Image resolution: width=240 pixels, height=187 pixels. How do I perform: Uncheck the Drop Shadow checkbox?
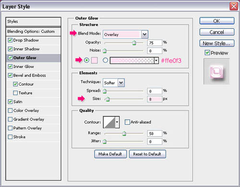10,40
